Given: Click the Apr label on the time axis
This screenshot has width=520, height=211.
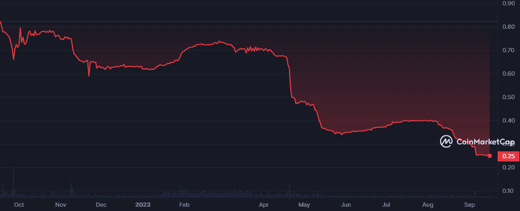Looking at the screenshot, I should click(263, 205).
